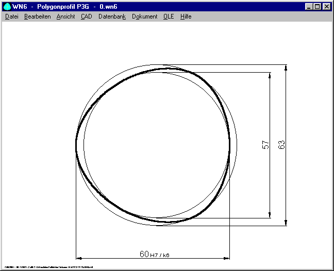The height and width of the screenshot is (271, 334).
Task: Open the Datei menu
Action: [11, 16]
